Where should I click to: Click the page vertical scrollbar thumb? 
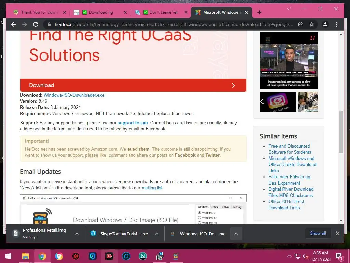pyautogui.click(x=341, y=132)
